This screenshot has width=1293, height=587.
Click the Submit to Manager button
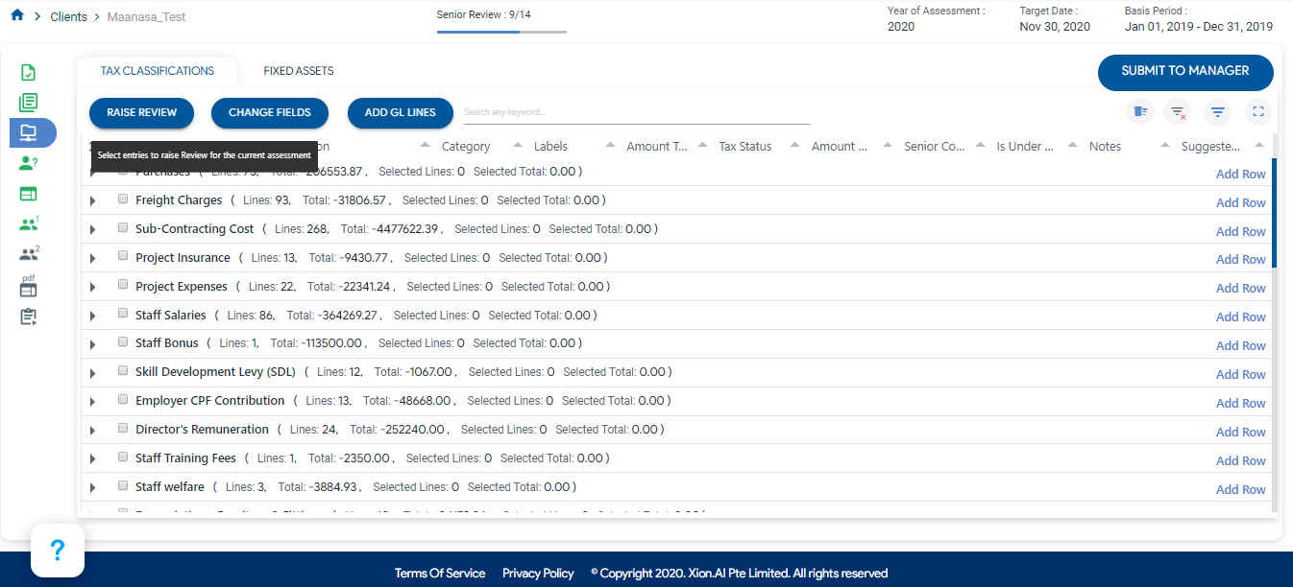[1184, 72]
